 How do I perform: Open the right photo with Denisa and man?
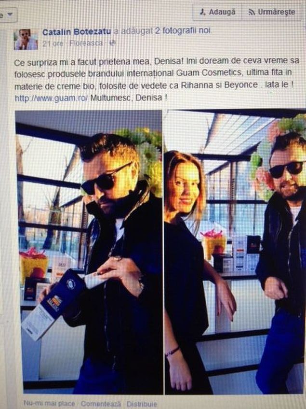tap(235, 252)
